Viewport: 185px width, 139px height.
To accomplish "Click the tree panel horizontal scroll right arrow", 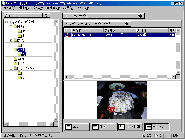I will [52, 124].
